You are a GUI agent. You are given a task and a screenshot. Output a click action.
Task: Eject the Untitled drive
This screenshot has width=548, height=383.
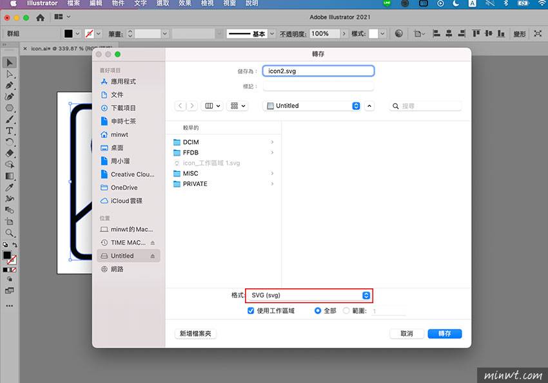153,256
